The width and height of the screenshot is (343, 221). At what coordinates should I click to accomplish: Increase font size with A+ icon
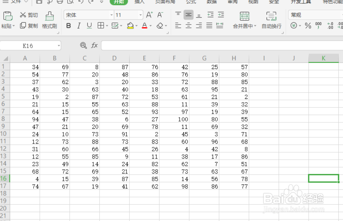point(149,15)
